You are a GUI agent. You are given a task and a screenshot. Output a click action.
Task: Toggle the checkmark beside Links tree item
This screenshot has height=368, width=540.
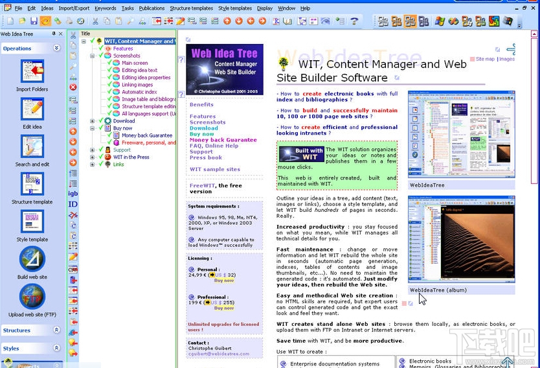pos(101,164)
